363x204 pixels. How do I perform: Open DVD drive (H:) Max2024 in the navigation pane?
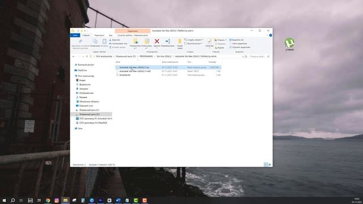[93, 123]
